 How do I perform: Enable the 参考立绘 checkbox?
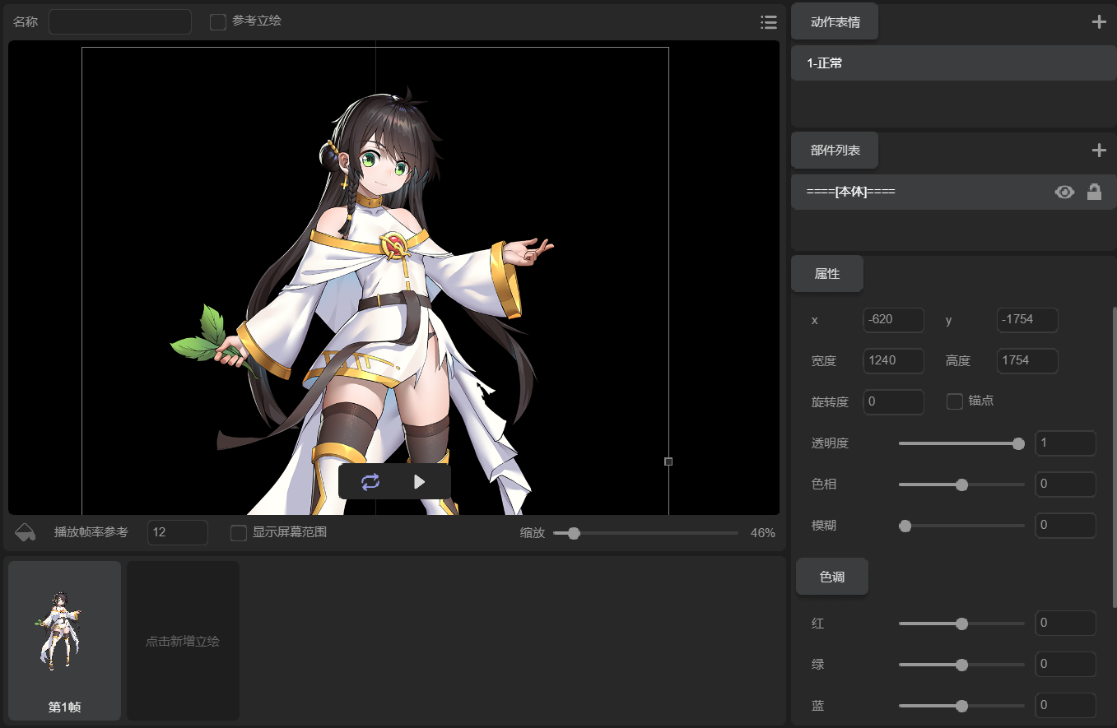(218, 22)
